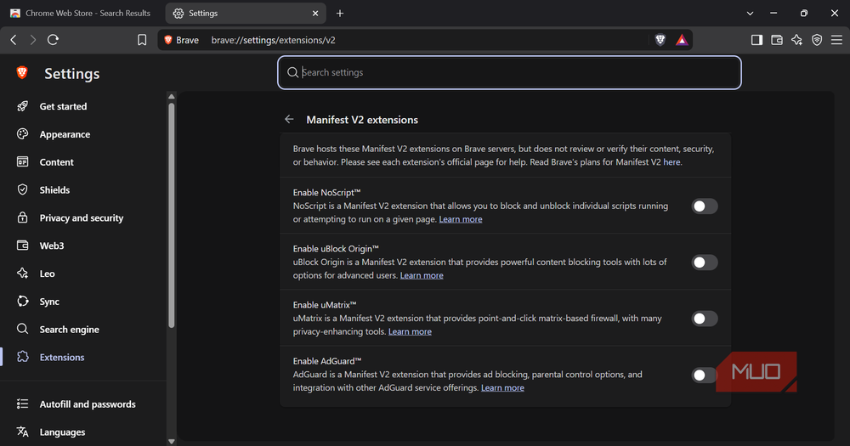The height and width of the screenshot is (446, 850).
Task: Click the wallet icon for Web3
Action: [22, 246]
